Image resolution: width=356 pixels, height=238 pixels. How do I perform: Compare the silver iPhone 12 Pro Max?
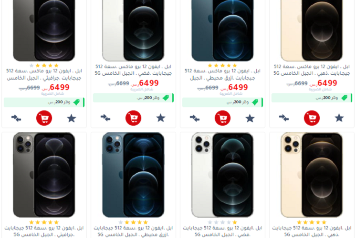tap(105, 118)
